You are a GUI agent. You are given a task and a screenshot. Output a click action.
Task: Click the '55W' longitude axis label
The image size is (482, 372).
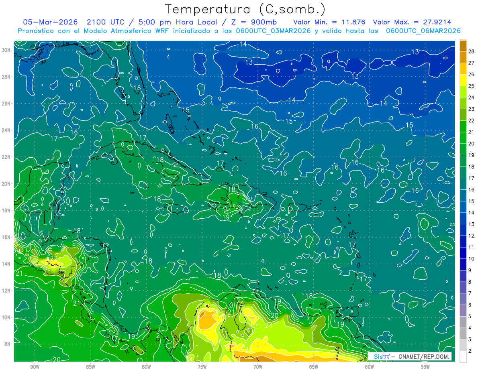[x=425, y=367]
